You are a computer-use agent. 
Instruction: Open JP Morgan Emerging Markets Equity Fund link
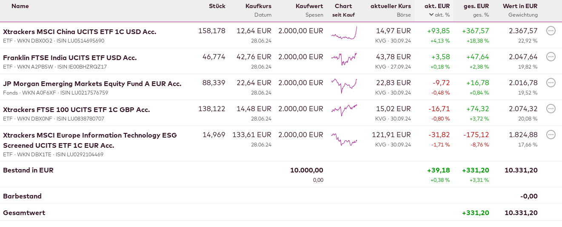[x=92, y=83]
